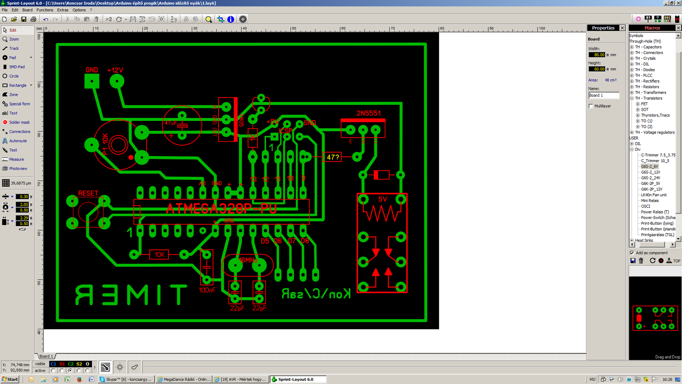Select the Connections tool

(17, 132)
